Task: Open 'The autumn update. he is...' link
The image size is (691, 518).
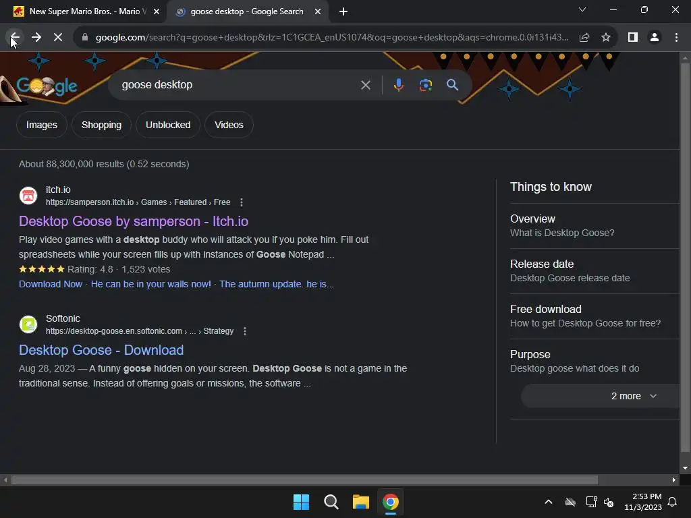Action: (276, 284)
